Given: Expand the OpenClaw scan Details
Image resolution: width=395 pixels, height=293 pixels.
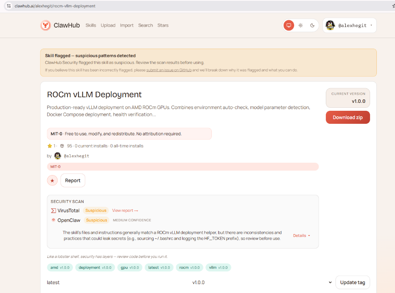Looking at the screenshot, I should pos(302,235).
